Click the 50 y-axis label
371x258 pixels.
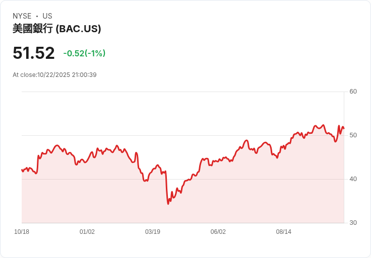353,135
